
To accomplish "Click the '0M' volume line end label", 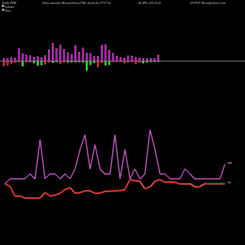I will coord(229,163).
